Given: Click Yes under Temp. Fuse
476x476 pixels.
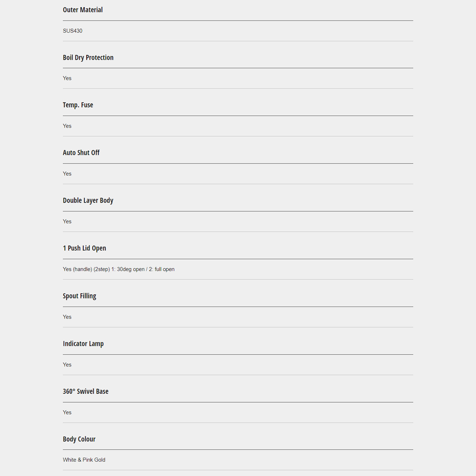Looking at the screenshot, I should (x=67, y=126).
